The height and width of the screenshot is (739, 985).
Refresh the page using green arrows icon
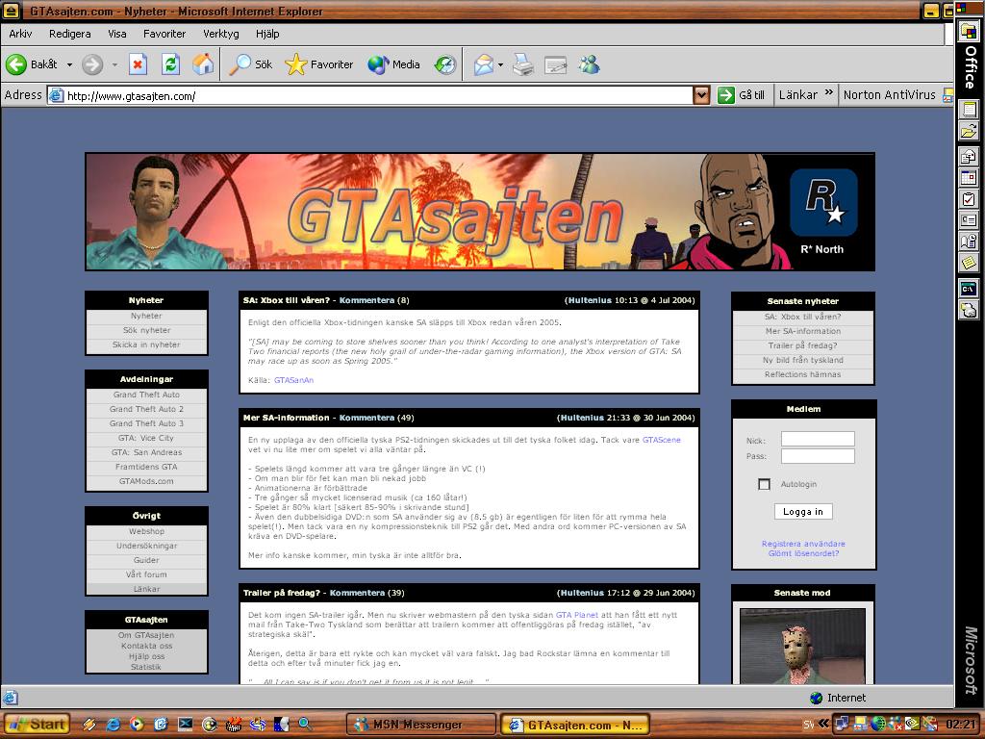click(170, 64)
